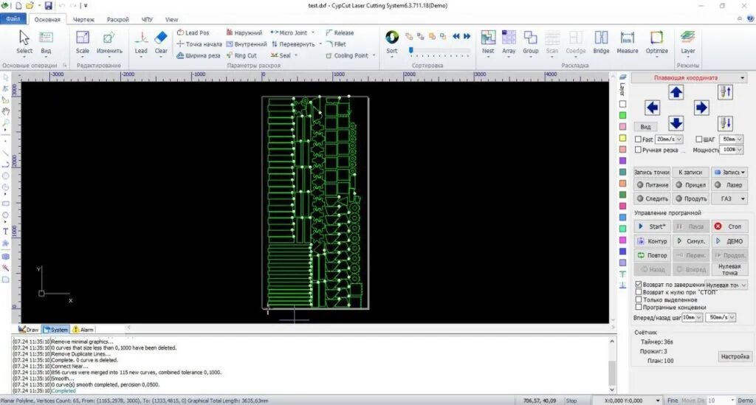The width and height of the screenshot is (756, 405).
Task: Click the Fillet tool
Action: click(x=336, y=44)
